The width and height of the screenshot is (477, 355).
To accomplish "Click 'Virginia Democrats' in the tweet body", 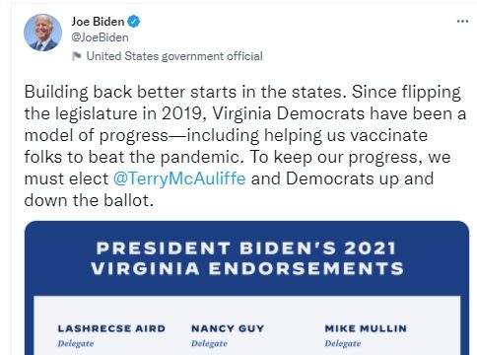I will 289,113.
